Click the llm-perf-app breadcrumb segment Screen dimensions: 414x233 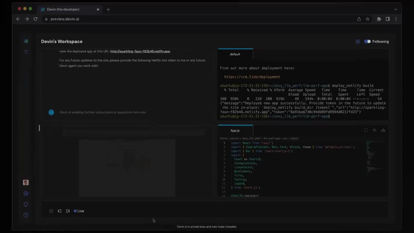coord(272,138)
